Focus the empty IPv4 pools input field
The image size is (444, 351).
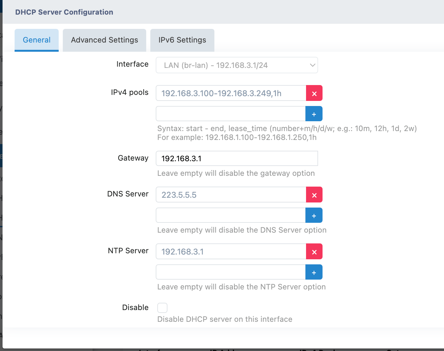231,114
